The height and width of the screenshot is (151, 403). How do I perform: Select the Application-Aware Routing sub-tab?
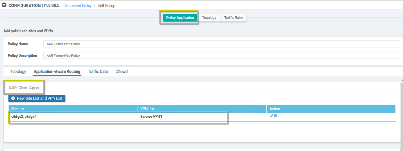pos(57,71)
